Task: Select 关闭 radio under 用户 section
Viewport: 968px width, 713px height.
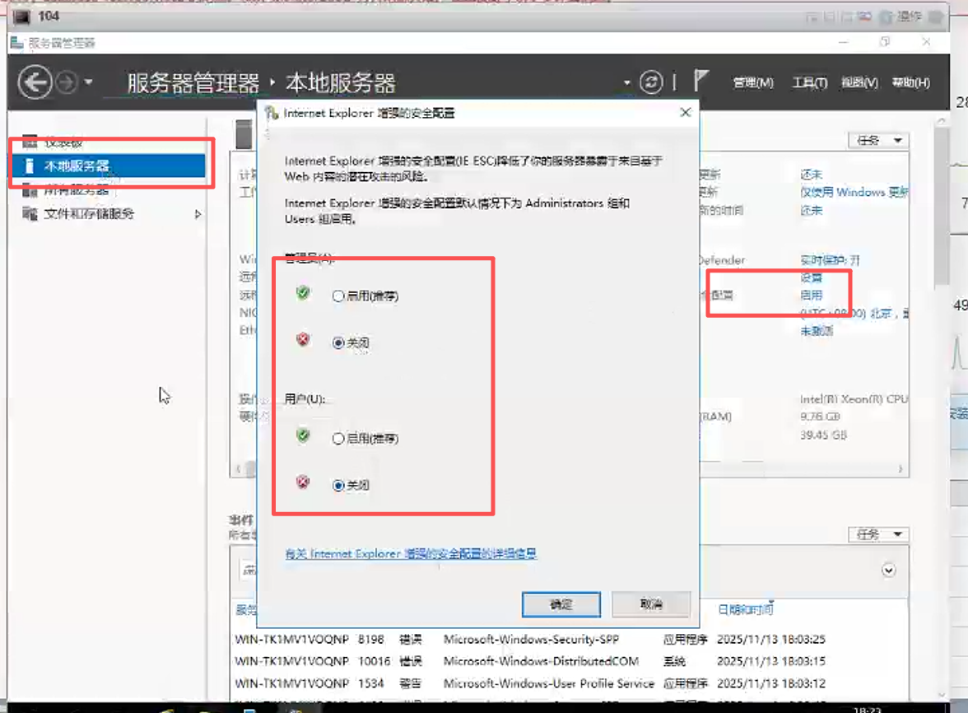Action: [x=338, y=486]
